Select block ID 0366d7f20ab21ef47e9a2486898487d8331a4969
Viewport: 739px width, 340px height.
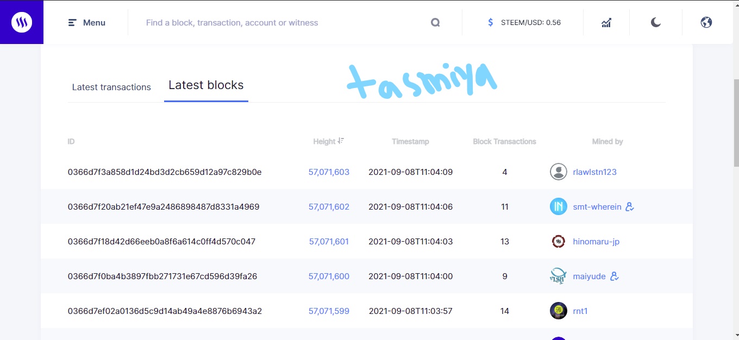coord(164,207)
